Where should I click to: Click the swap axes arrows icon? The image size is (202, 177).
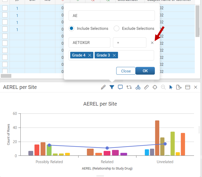point(129,87)
